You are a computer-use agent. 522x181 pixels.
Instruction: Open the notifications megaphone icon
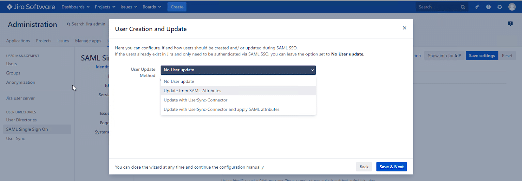pos(477,7)
